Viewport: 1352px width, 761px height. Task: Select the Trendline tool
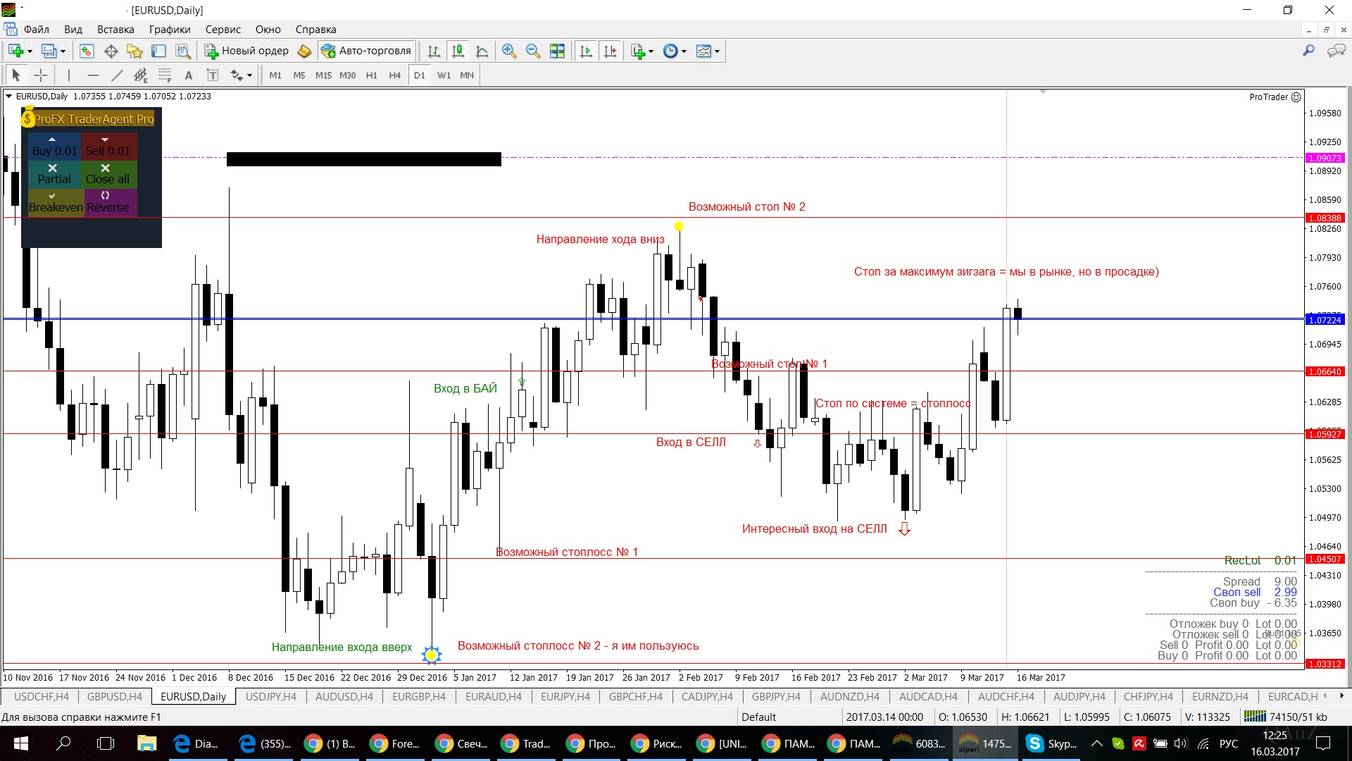coord(117,75)
